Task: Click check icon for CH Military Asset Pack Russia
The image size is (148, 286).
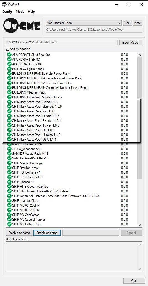Action: [x=9, y=116]
